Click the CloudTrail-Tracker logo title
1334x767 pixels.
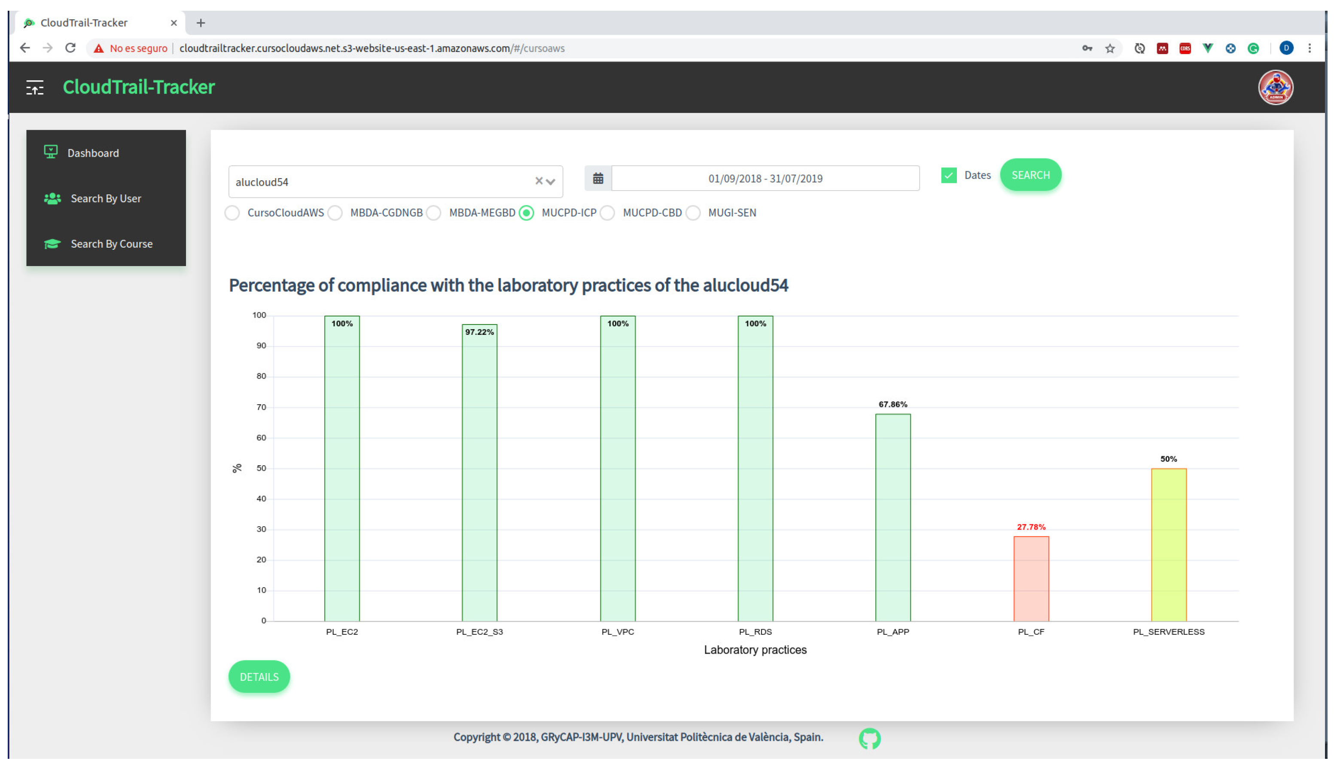coord(139,87)
